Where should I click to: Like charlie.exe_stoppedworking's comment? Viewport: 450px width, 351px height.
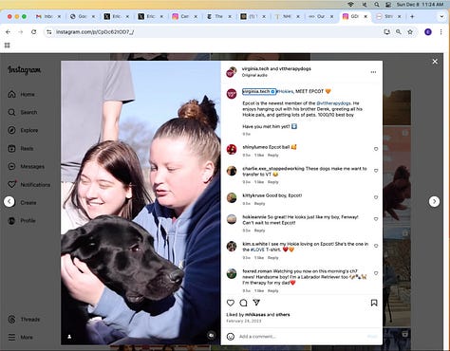point(376,171)
